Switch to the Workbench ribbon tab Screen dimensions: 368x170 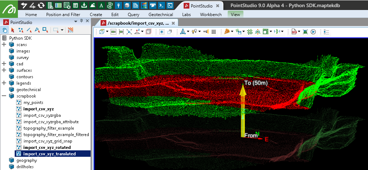tap(211, 15)
